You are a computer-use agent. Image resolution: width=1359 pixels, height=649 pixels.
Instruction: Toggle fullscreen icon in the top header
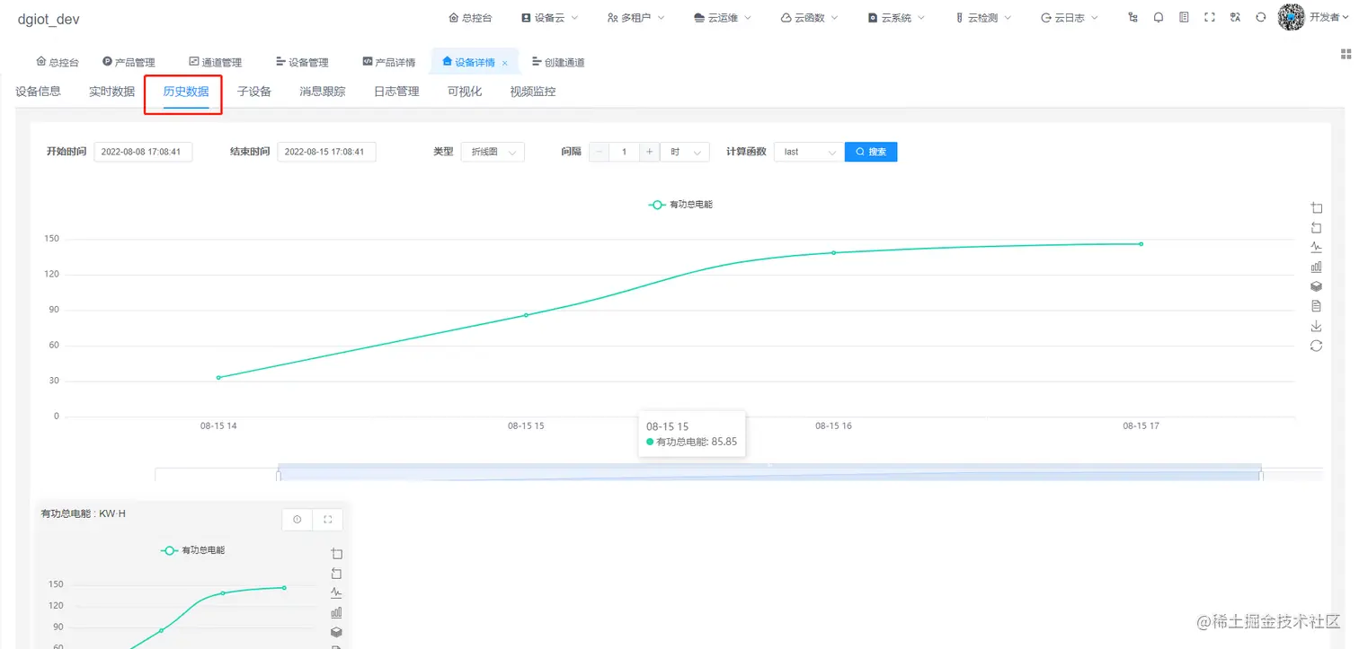(x=1209, y=17)
